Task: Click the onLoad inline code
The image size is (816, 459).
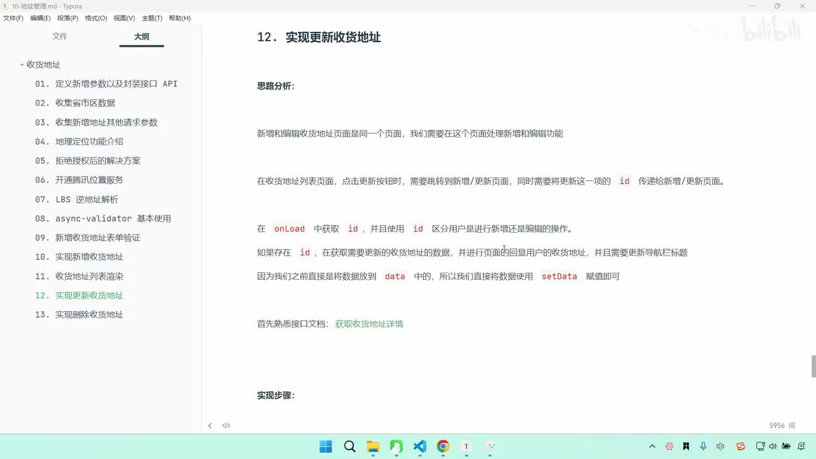Action: point(289,229)
